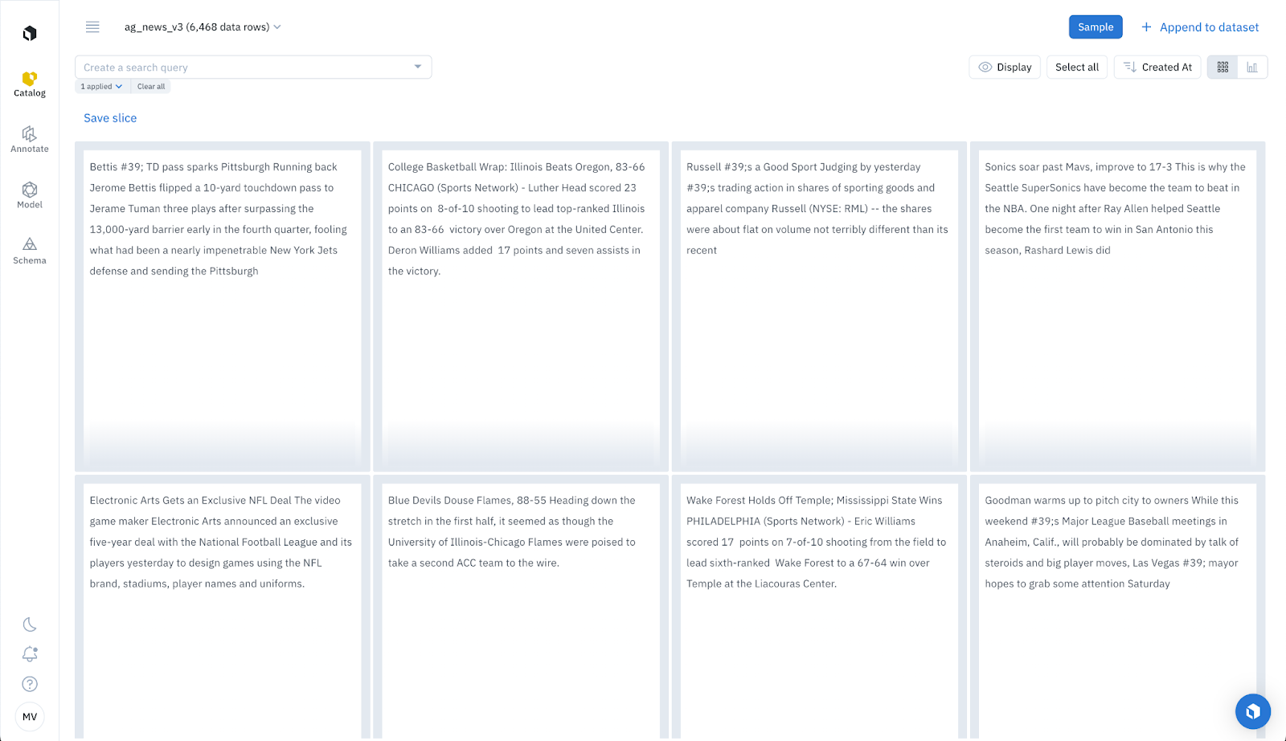Image resolution: width=1286 pixels, height=741 pixels.
Task: Open the search query dropdown arrow
Action: tap(418, 67)
